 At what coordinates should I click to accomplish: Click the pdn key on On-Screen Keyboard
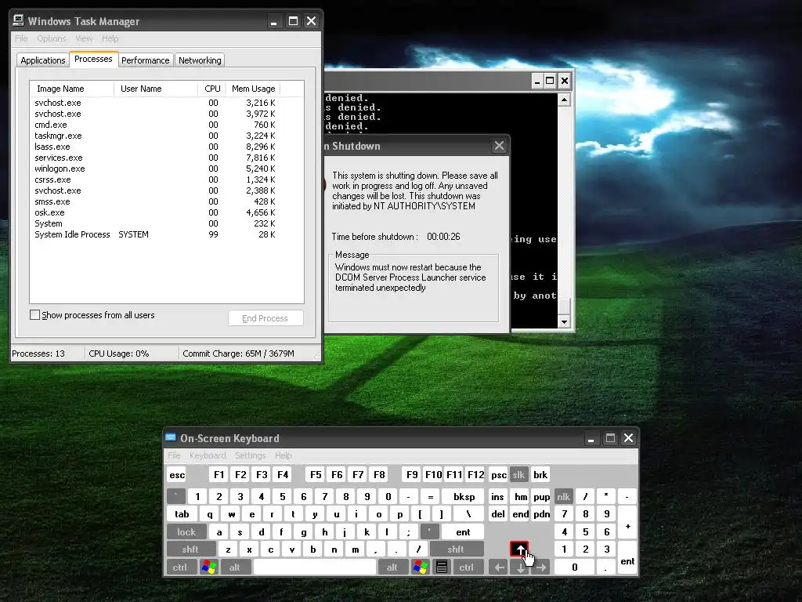coord(542,514)
